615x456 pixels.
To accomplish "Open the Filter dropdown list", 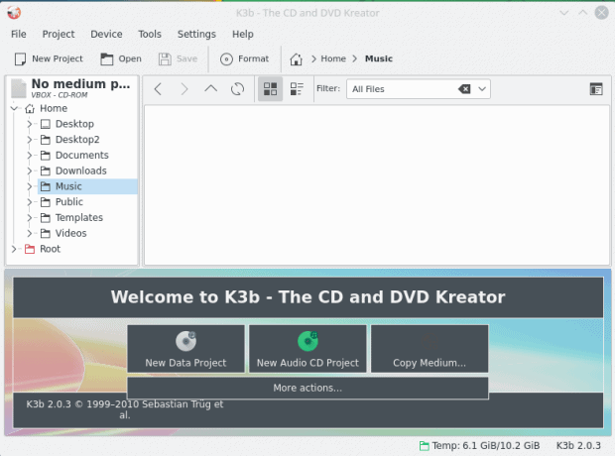I will click(482, 89).
